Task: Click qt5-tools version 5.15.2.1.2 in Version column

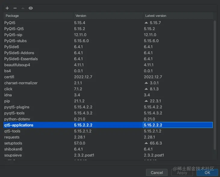Action: pyautogui.click(x=83, y=131)
